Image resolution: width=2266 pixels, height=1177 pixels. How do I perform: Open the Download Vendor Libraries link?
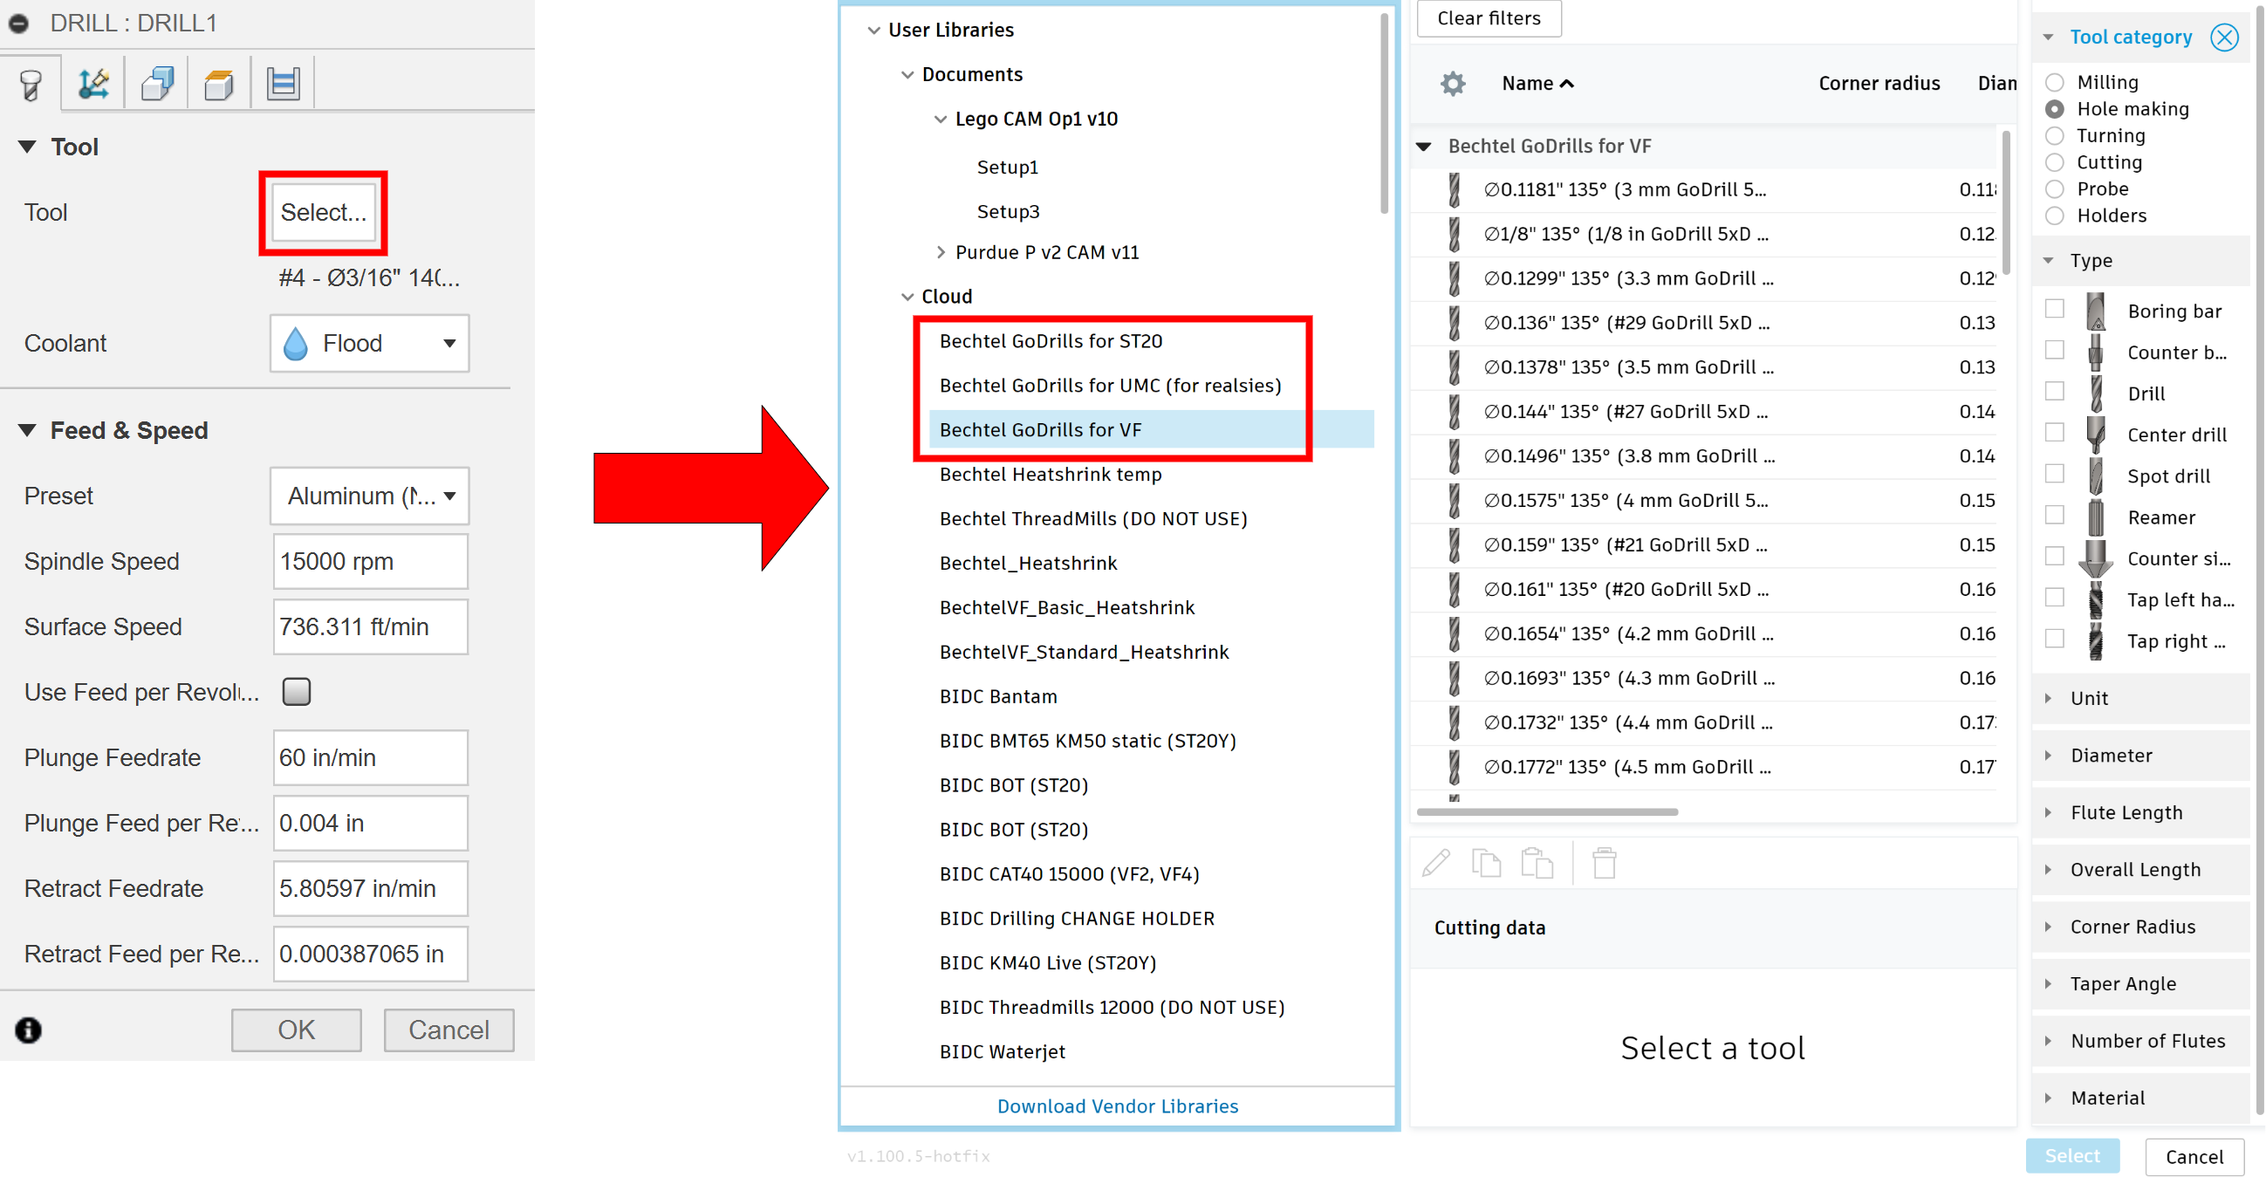click(x=1117, y=1105)
